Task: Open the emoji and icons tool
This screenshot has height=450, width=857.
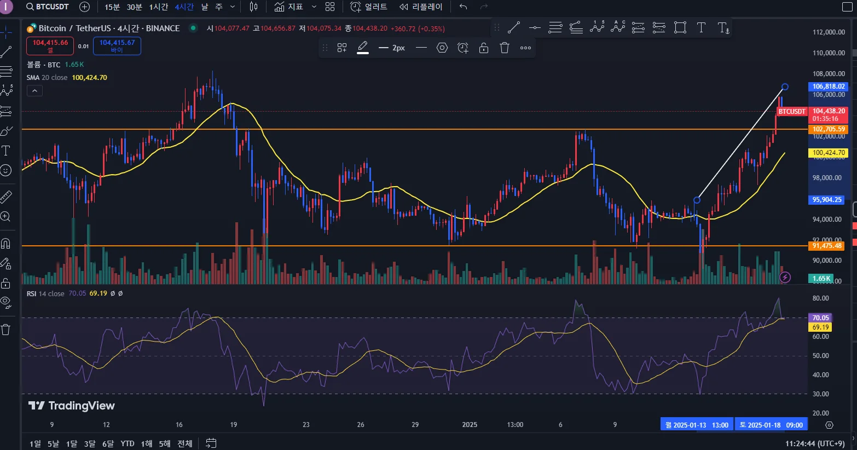Action: [6, 170]
